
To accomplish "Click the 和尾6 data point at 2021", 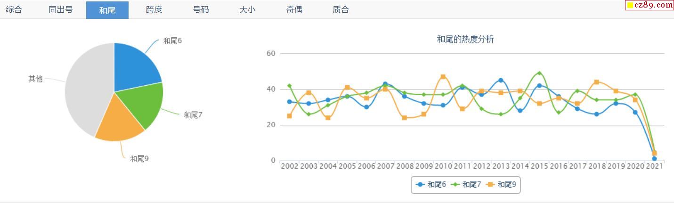I will click(x=654, y=159).
